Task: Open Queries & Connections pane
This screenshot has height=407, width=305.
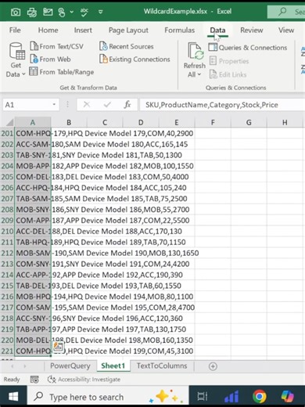Action: point(248,48)
